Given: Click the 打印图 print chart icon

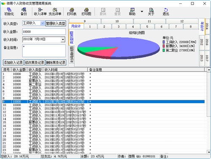Looking at the screenshot, I should pyautogui.click(x=87, y=11).
